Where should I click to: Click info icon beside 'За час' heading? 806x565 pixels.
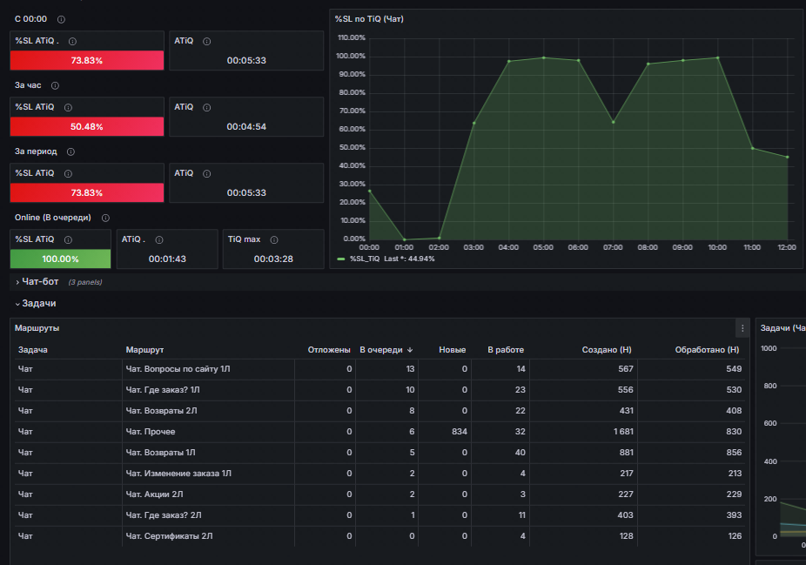55,86
